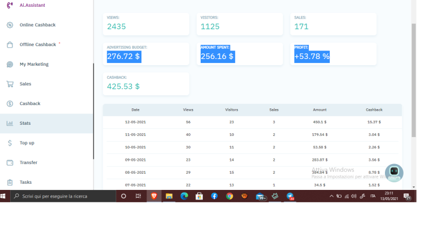Click the Windows search box
Viewport: 421px width, 236px height.
point(63,196)
